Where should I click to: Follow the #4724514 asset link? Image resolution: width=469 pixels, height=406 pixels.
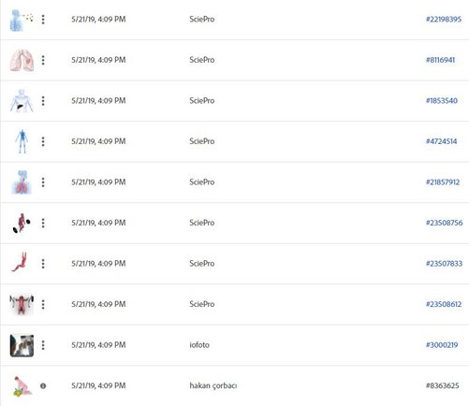point(441,141)
